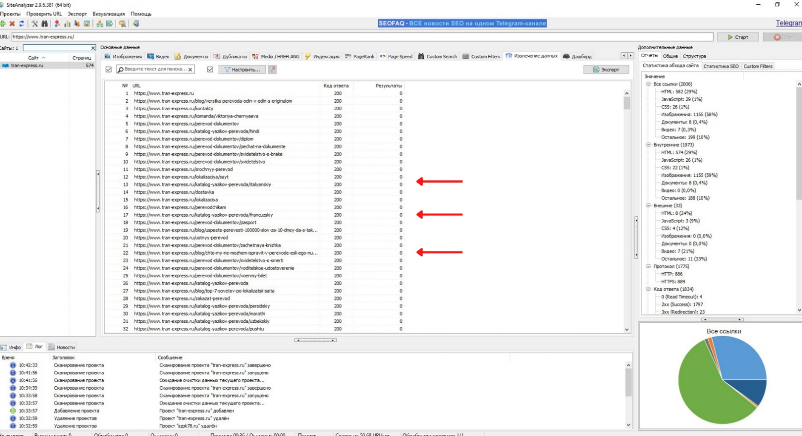Screen dimensions: 802x436
Task: Click the tabs scroll left arrow
Action: coord(624,56)
